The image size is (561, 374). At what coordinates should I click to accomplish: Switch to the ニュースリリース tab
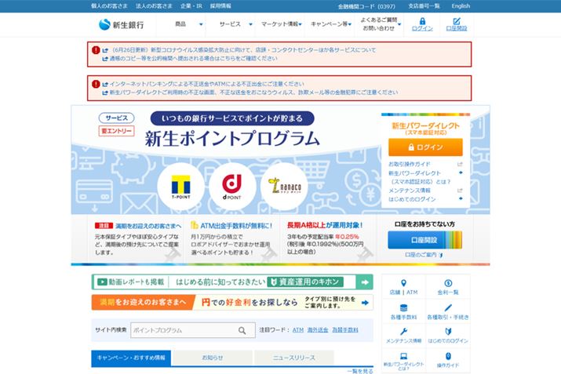coord(293,358)
